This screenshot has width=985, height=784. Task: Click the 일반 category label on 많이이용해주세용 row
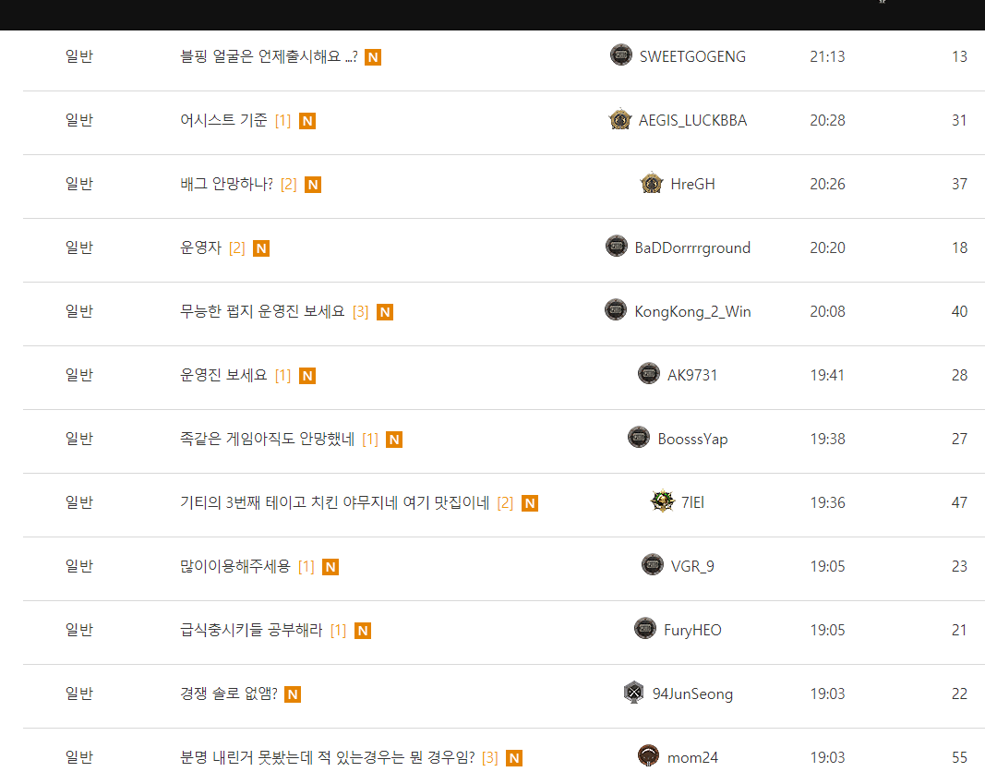point(79,566)
